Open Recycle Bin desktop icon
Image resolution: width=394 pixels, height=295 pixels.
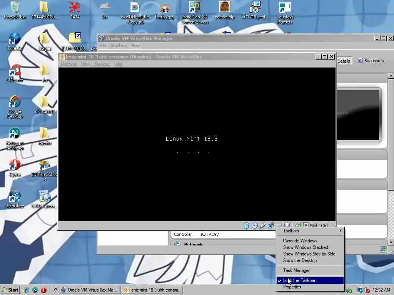[15, 10]
